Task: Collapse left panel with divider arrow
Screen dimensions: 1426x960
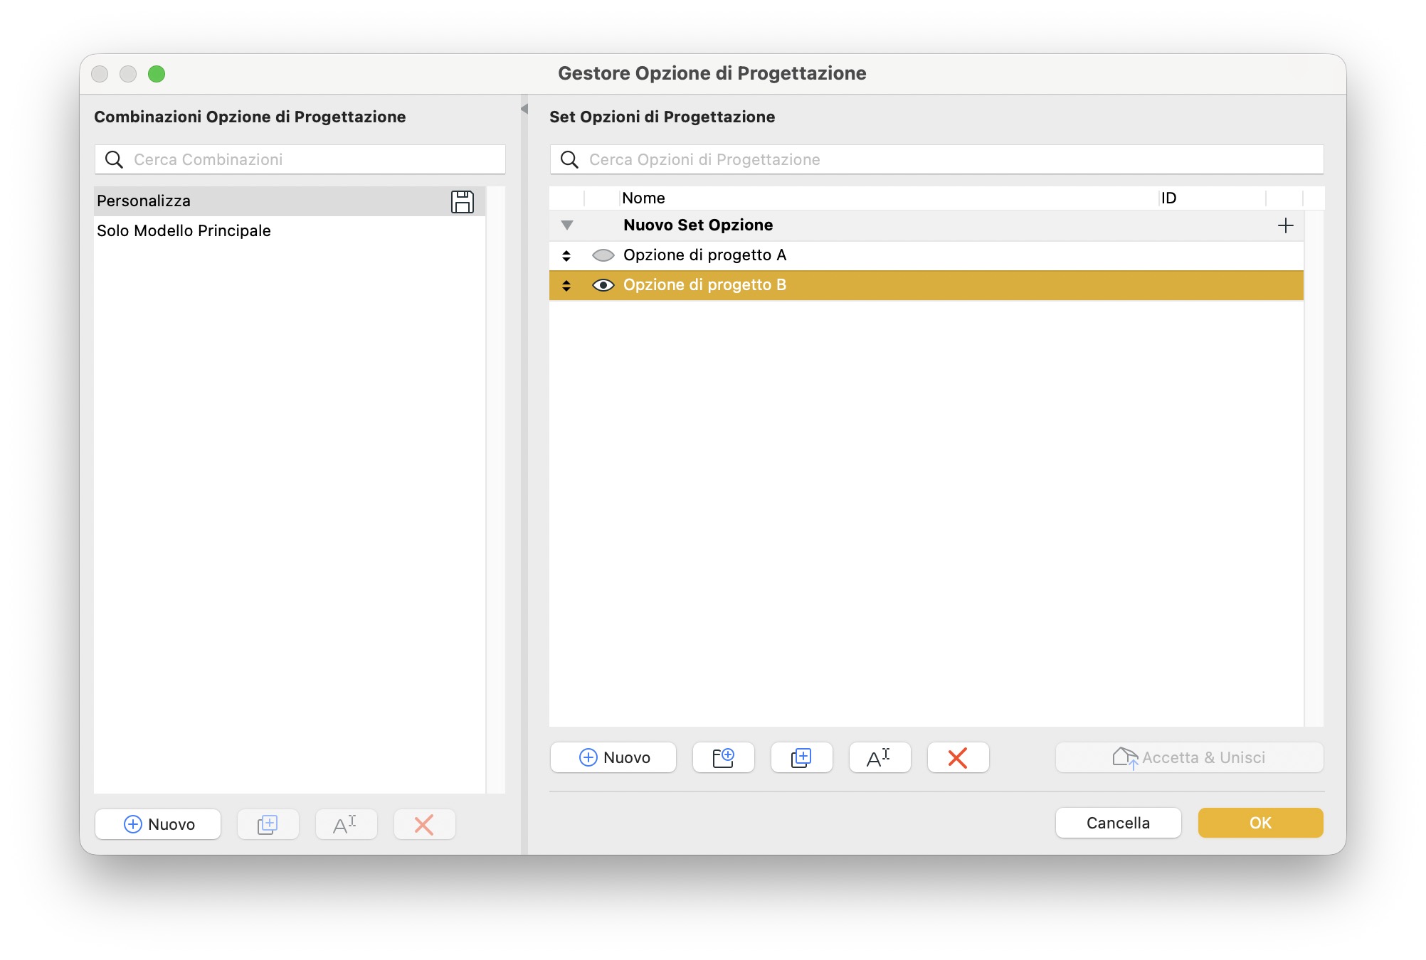Action: pyautogui.click(x=524, y=109)
